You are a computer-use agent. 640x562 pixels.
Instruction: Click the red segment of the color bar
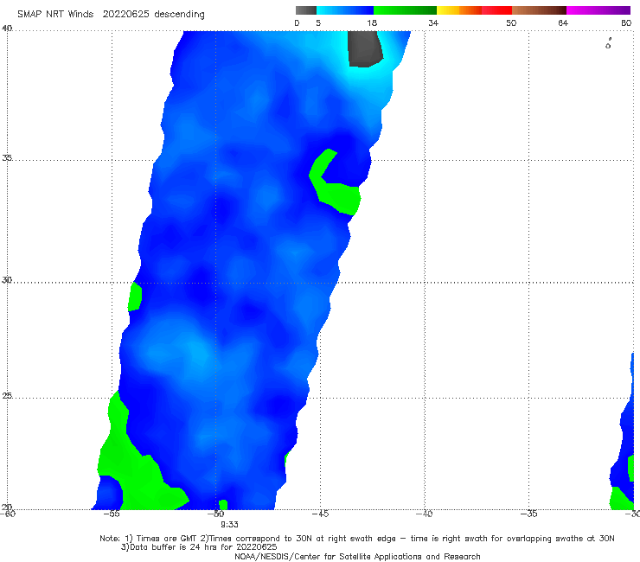point(496,10)
